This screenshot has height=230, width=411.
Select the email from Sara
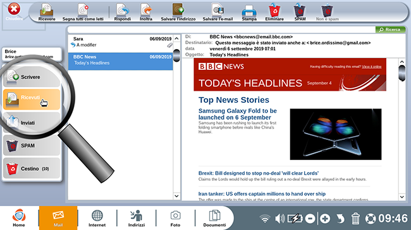point(121,42)
